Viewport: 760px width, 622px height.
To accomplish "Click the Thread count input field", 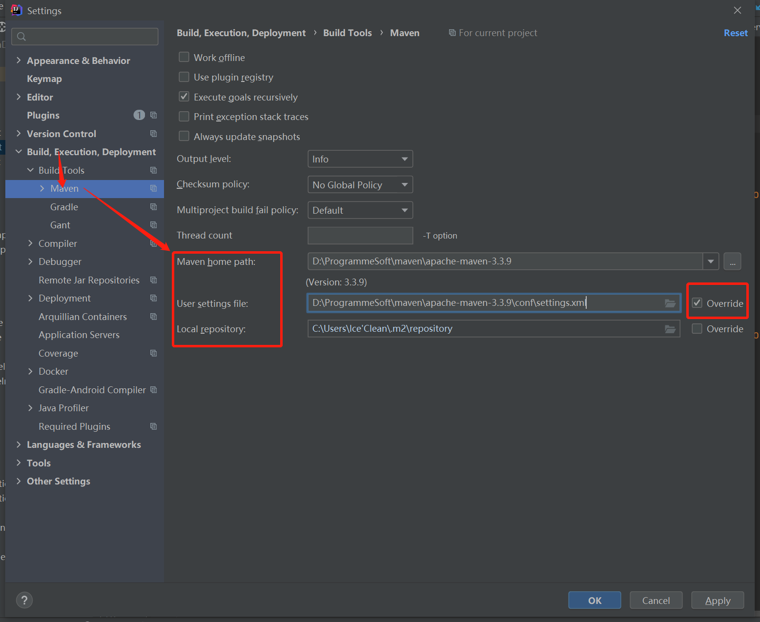I will (360, 236).
